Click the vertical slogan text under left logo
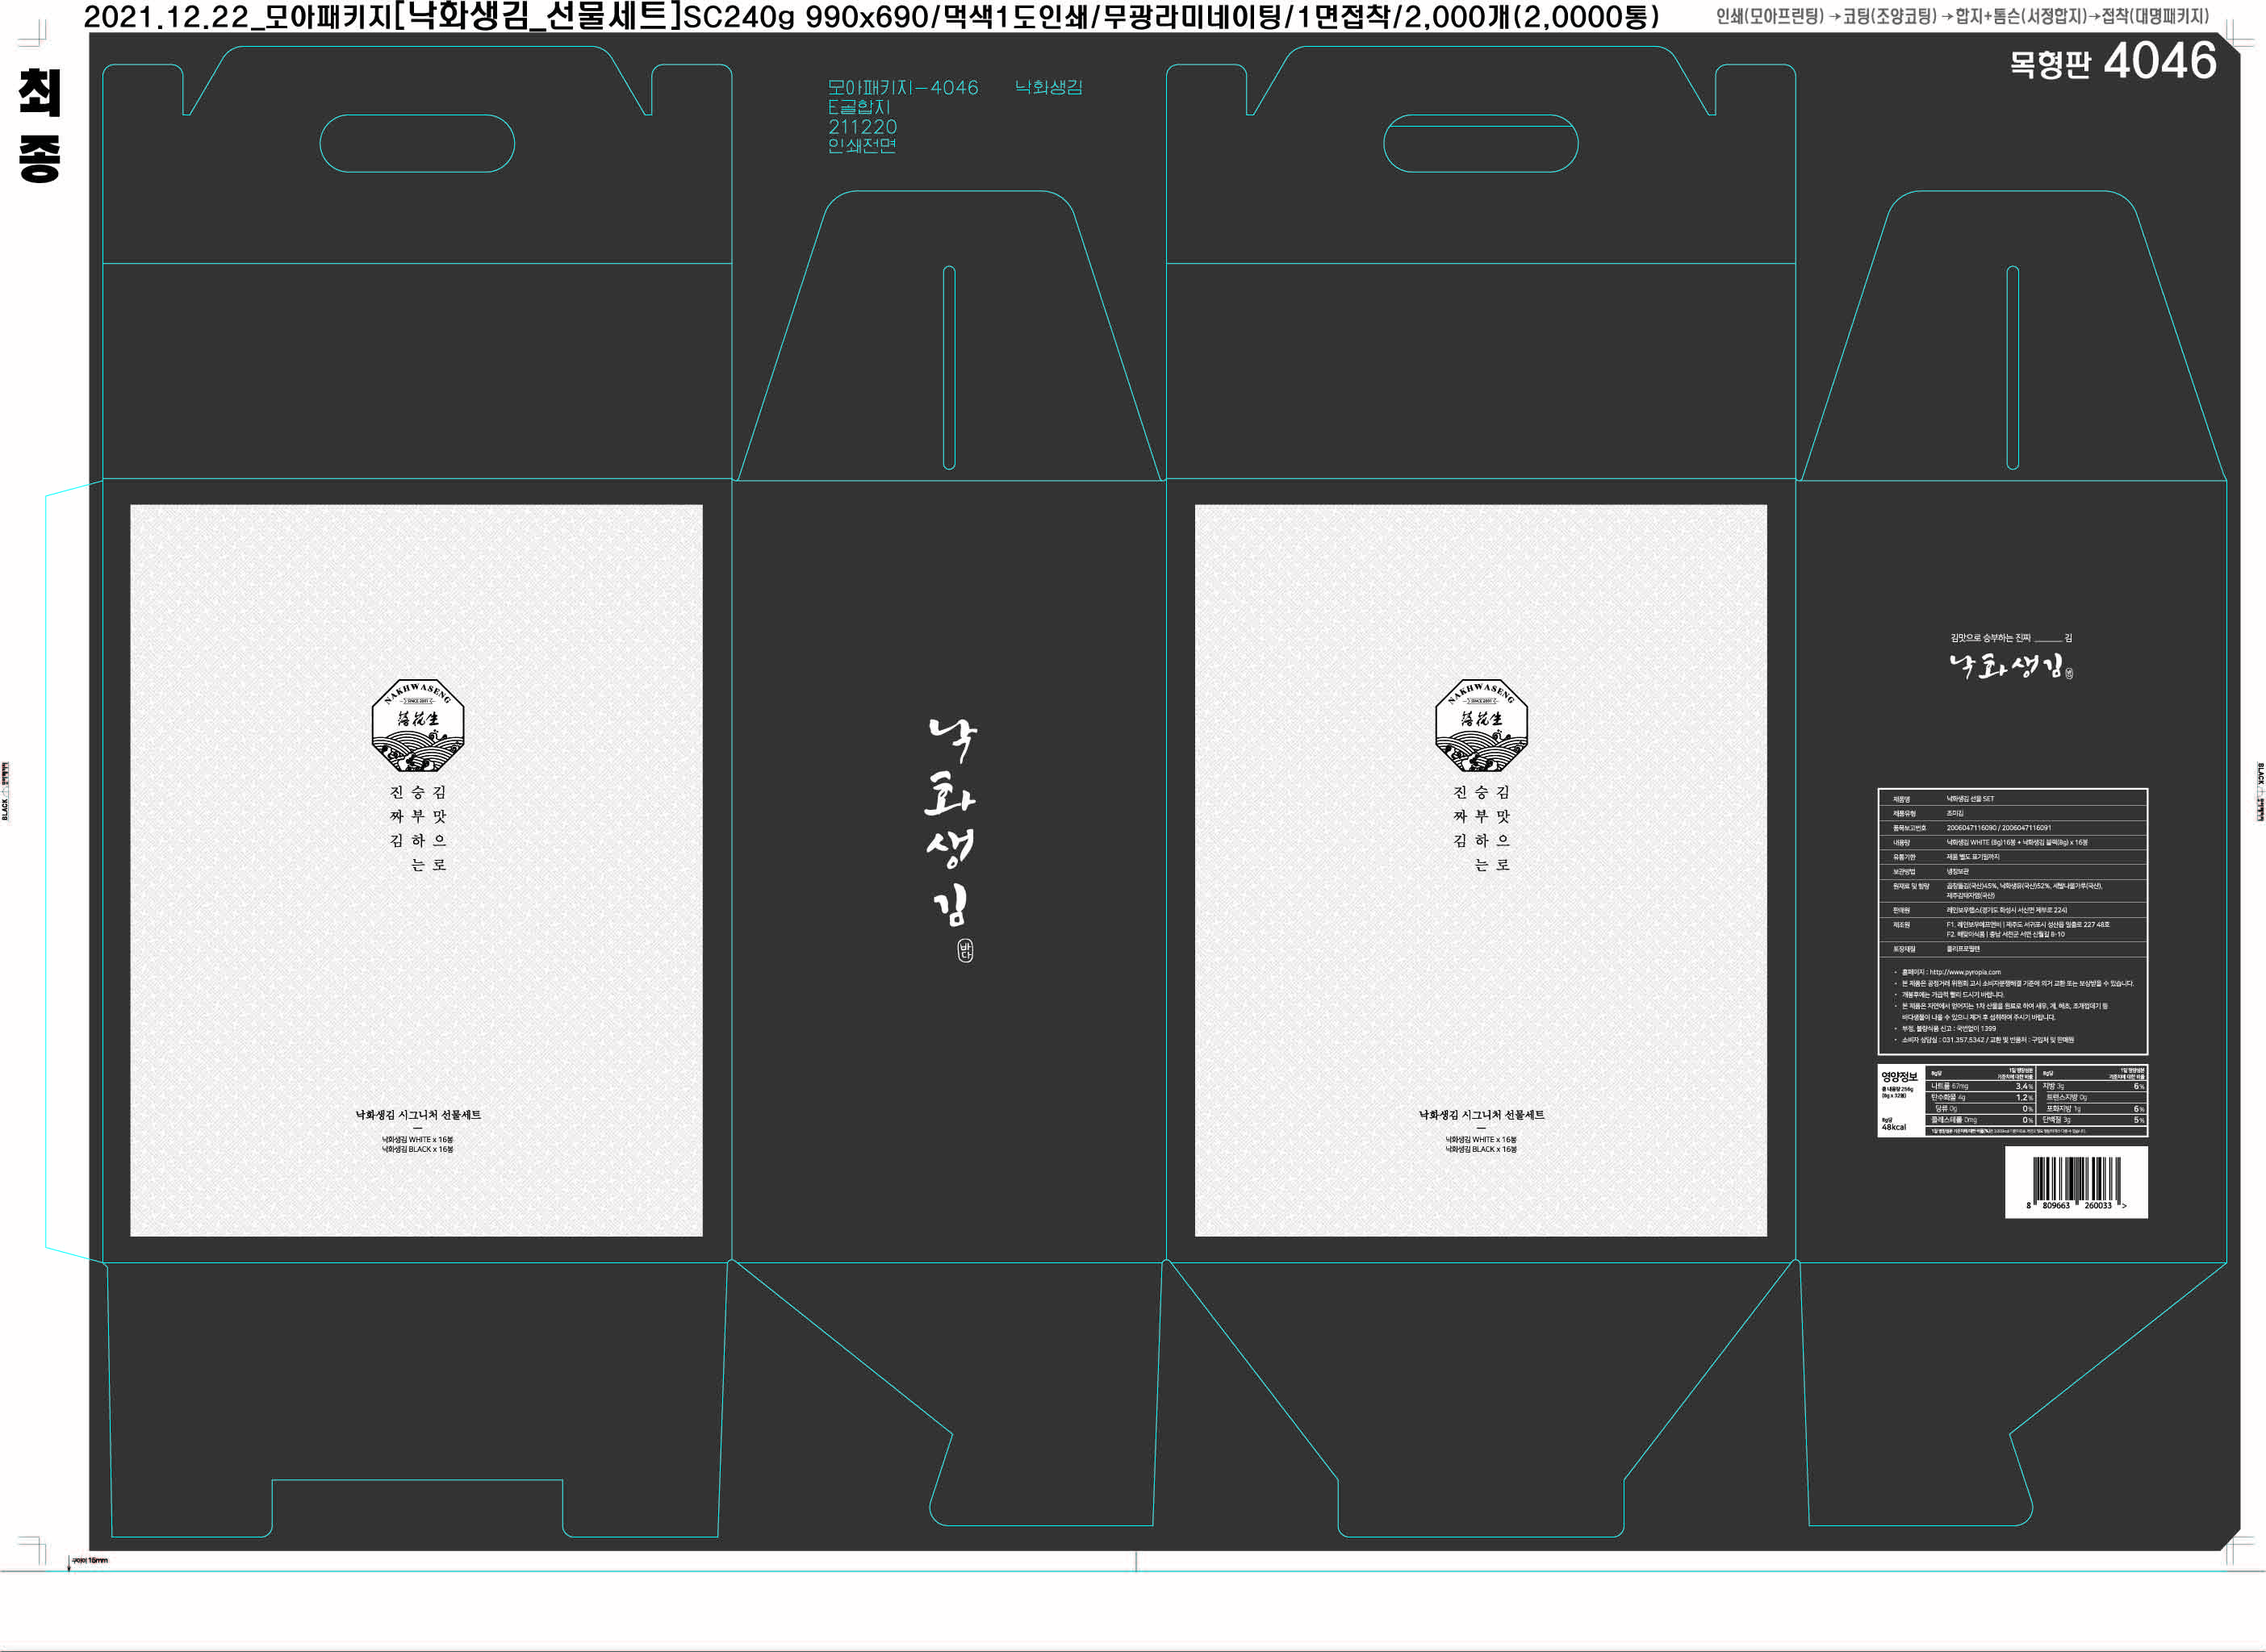The height and width of the screenshot is (1652, 2266). click(417, 828)
